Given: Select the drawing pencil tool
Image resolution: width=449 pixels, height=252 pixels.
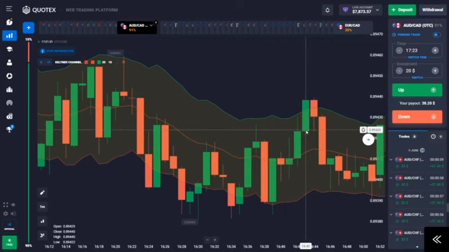Looking at the screenshot, I should tap(42, 192).
